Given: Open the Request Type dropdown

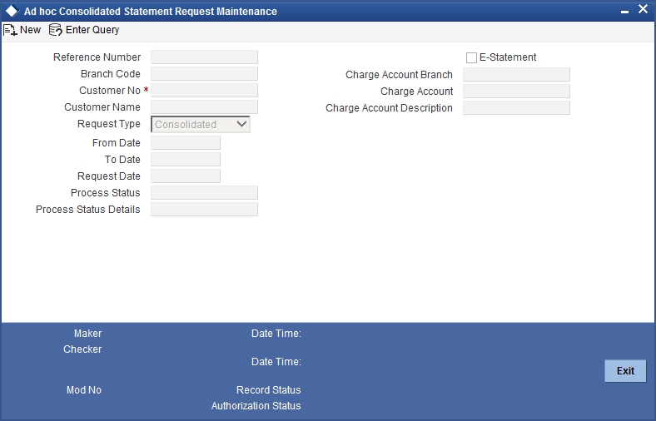Looking at the screenshot, I should 201,125.
